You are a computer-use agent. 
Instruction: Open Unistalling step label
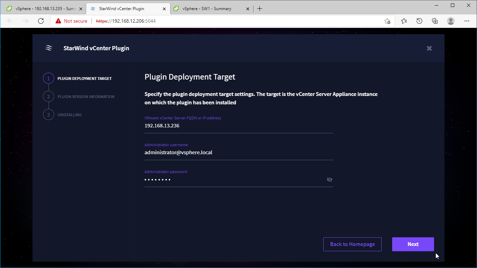69,115
